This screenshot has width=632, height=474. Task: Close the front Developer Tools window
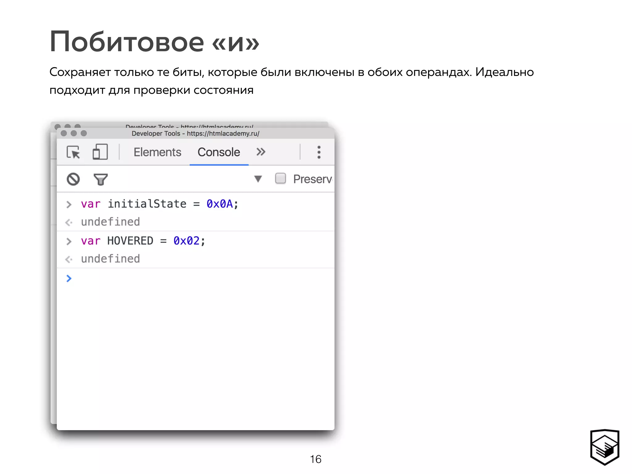click(64, 133)
